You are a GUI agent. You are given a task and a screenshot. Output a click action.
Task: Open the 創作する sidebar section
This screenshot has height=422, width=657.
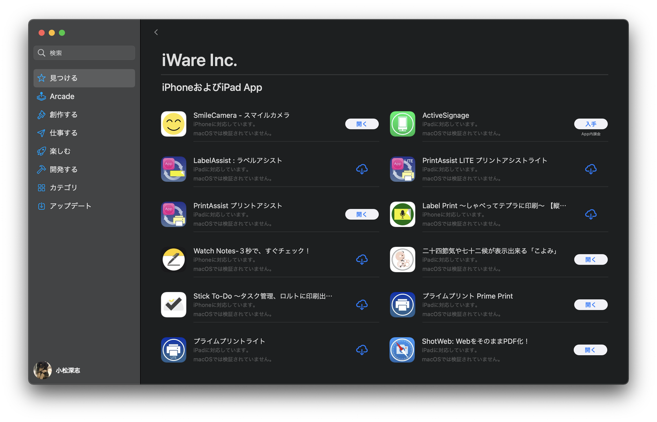[x=84, y=114]
